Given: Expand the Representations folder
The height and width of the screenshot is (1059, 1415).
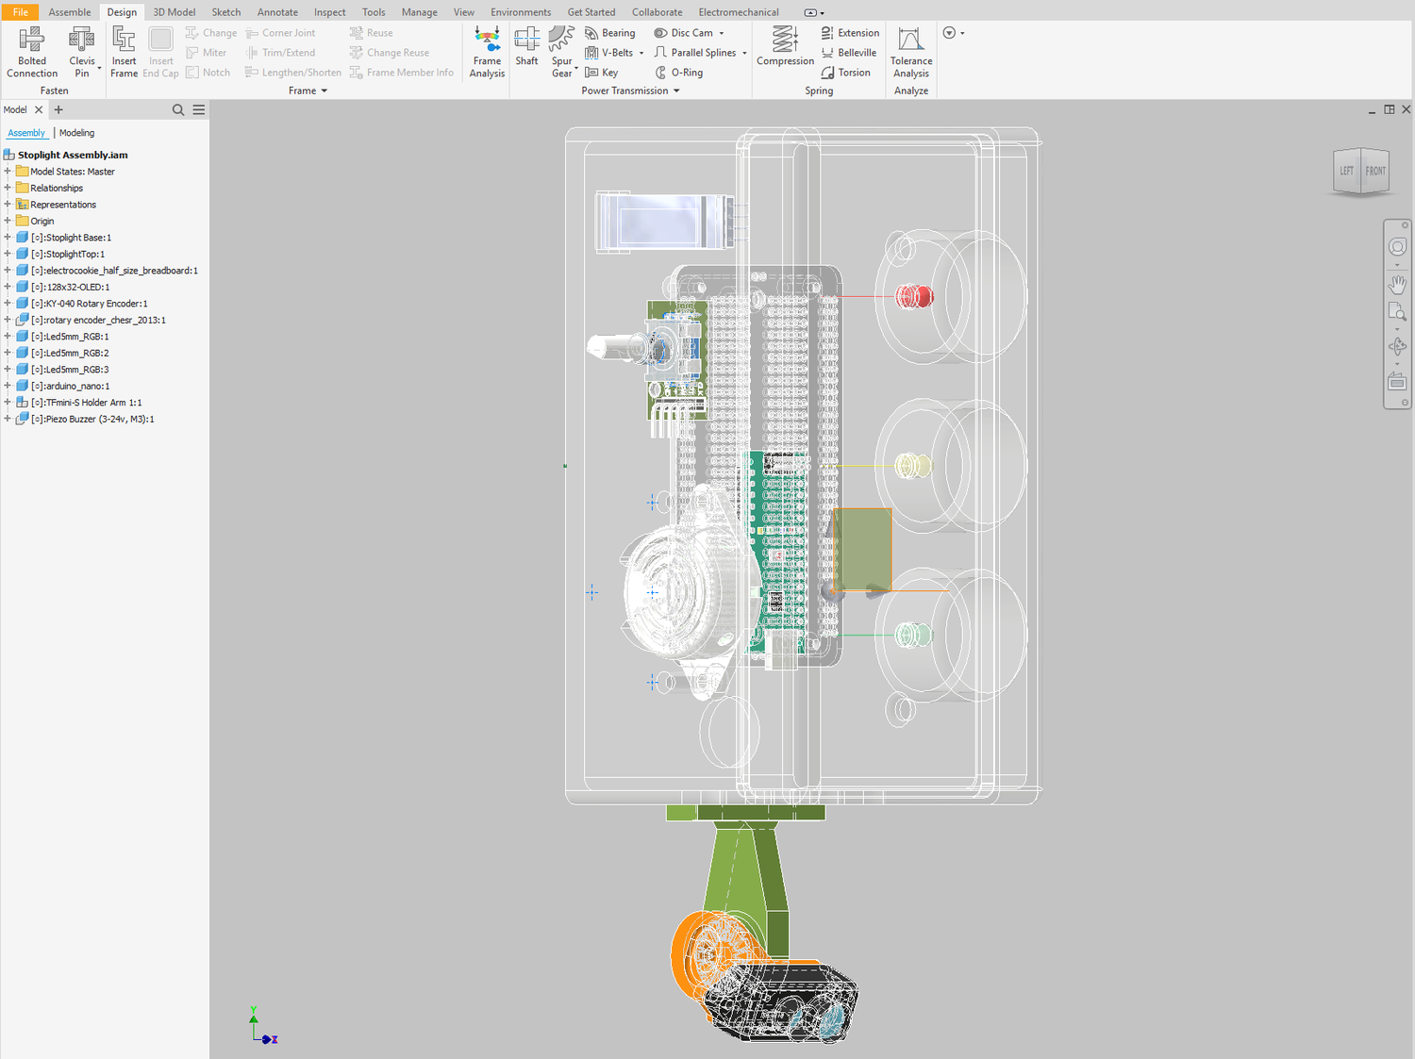Looking at the screenshot, I should pos(8,205).
